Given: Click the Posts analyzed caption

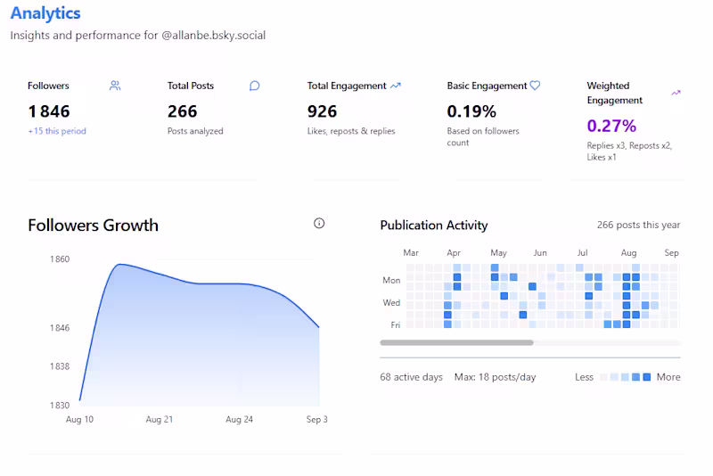Looking at the screenshot, I should tap(195, 131).
